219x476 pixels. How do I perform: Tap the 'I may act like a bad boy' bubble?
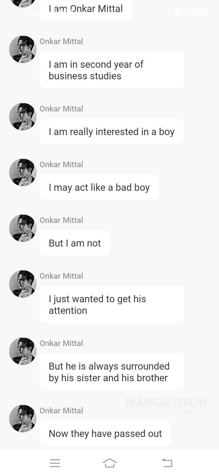(x=99, y=187)
